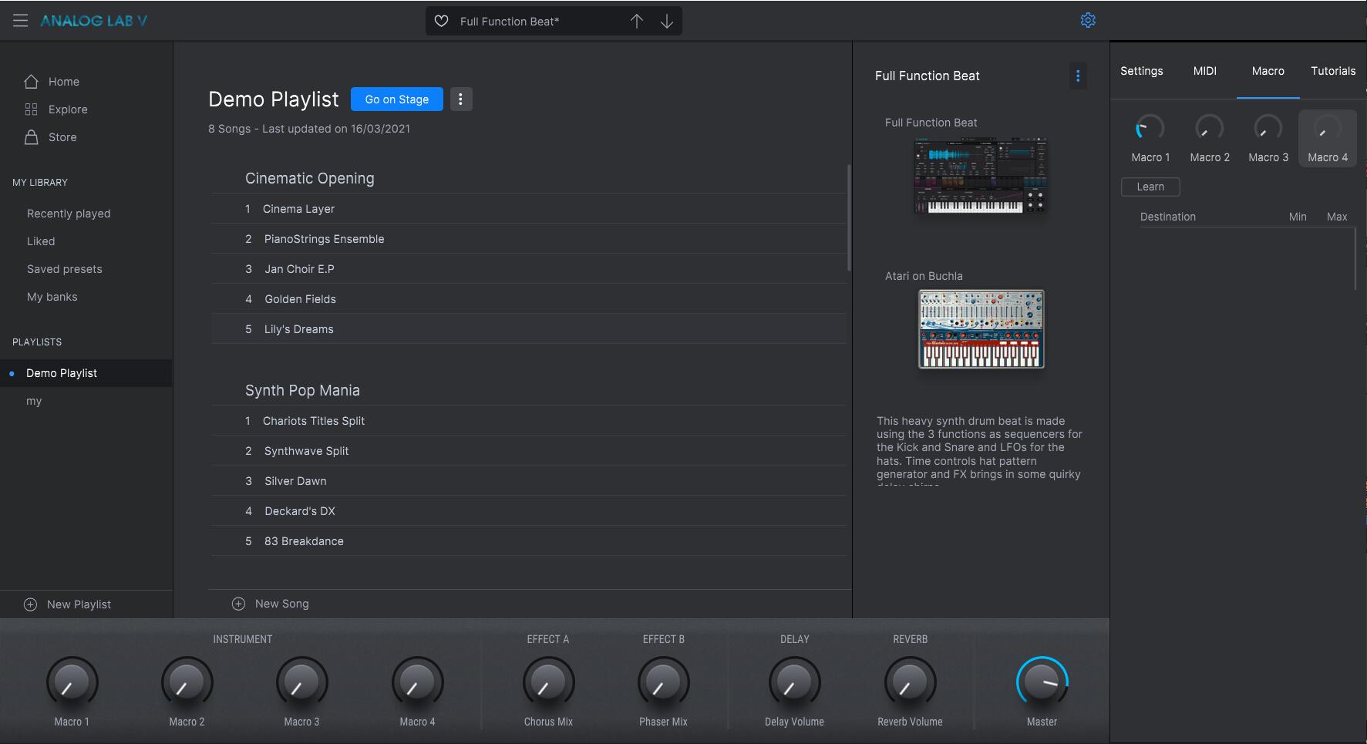Select Macro 1 in side panel

[x=1150, y=138]
